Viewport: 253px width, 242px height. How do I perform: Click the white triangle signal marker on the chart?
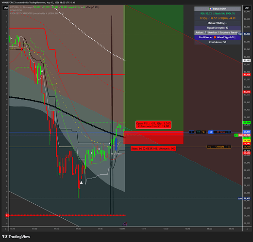(81, 182)
